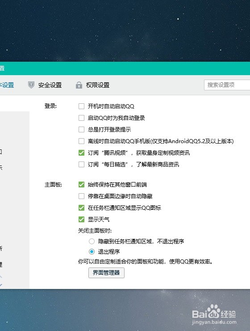Uncheck the 订阅"腾讯视频" subscription checkbox
The width and height of the screenshot is (250, 331).
coord(82,153)
